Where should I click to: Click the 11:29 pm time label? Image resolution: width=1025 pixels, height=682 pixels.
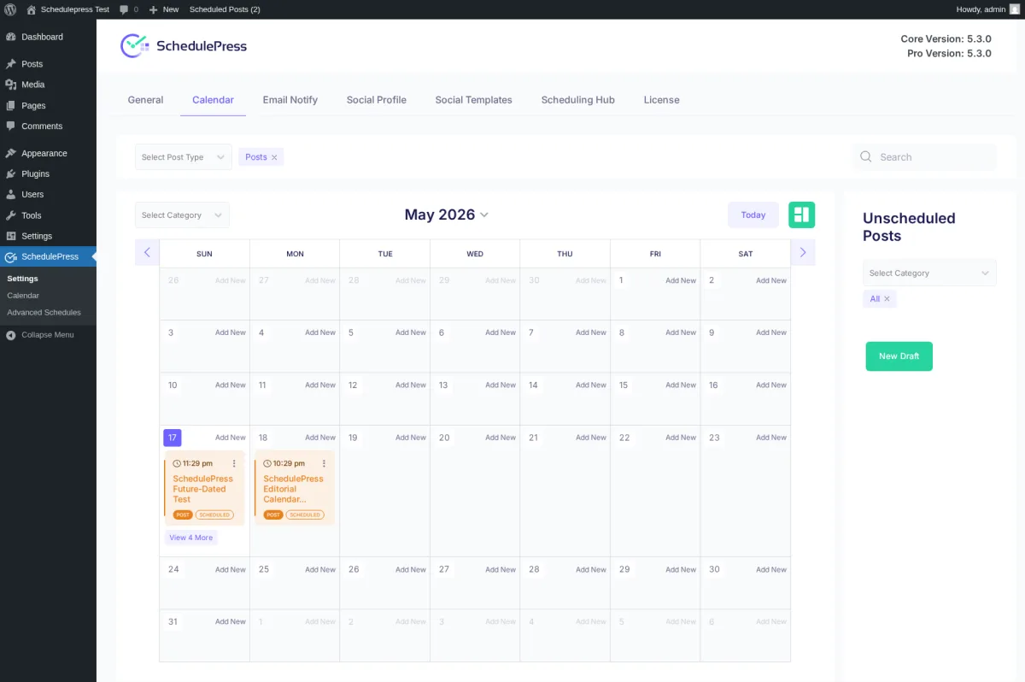pos(193,463)
